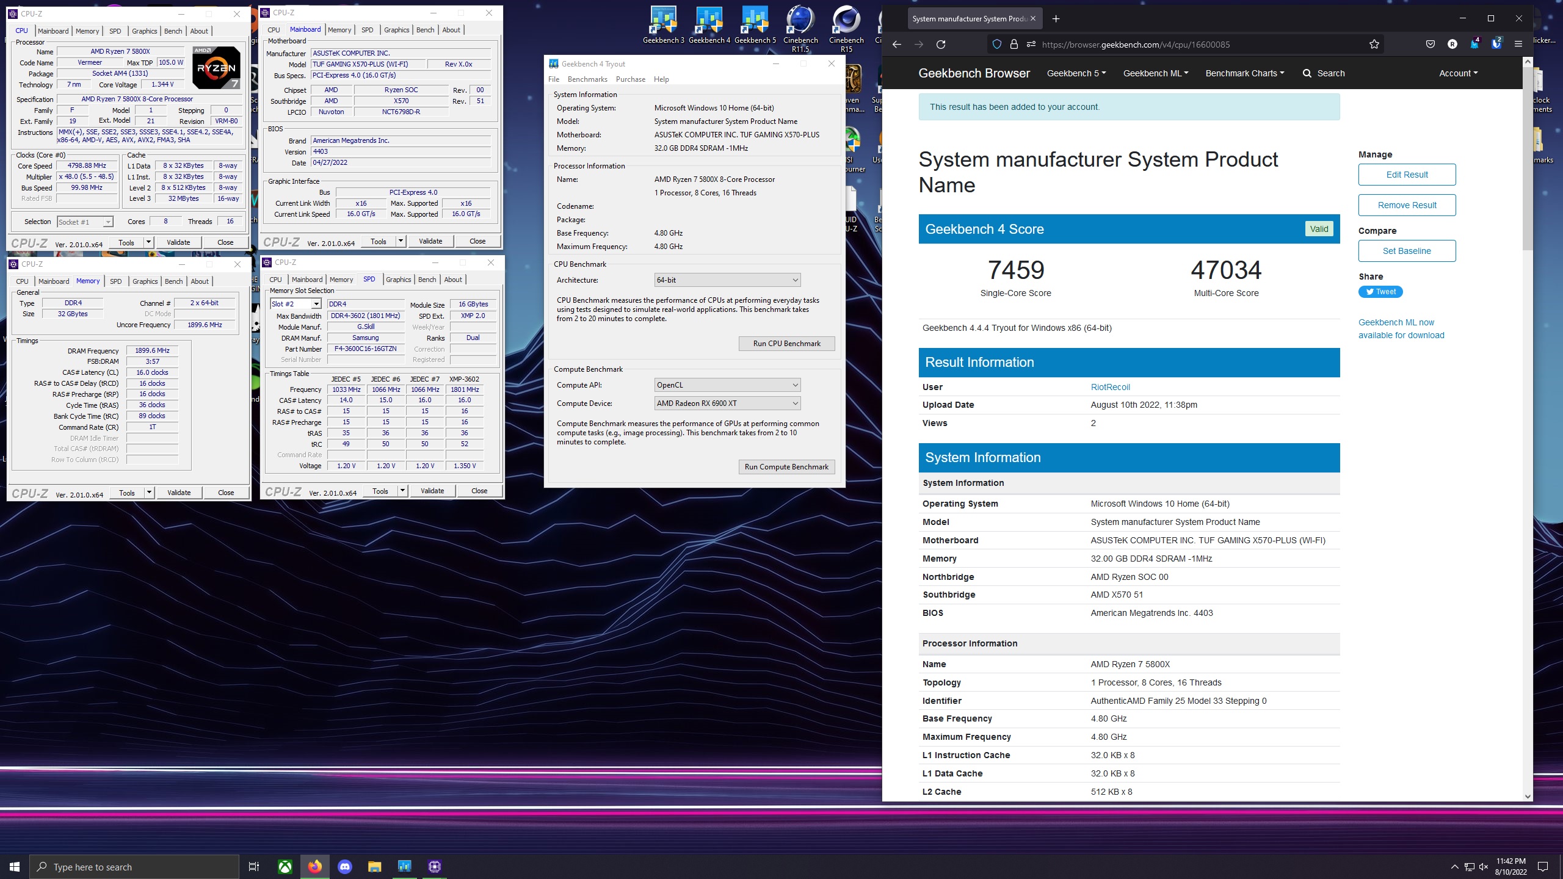This screenshot has width=1563, height=879.
Task: Switch to About tab in CPU-Z Memory window
Action: (x=200, y=281)
